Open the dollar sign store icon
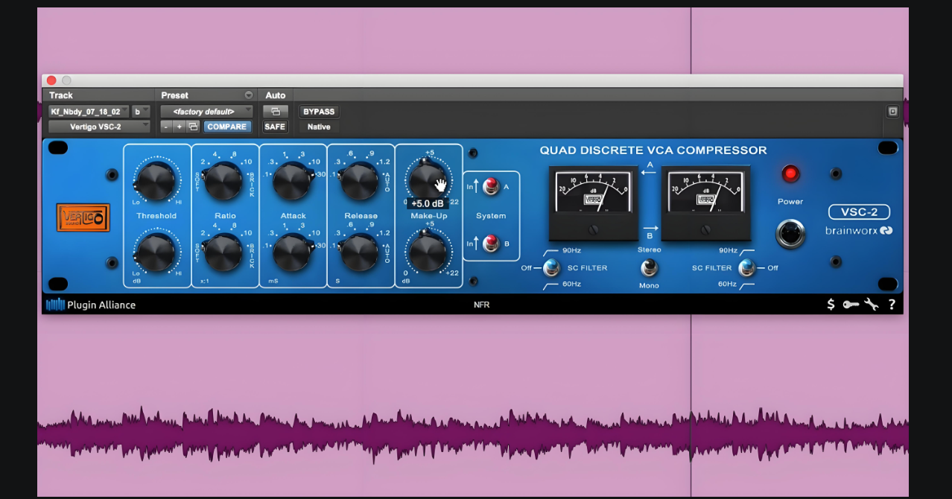This screenshot has height=499, width=952. point(831,304)
